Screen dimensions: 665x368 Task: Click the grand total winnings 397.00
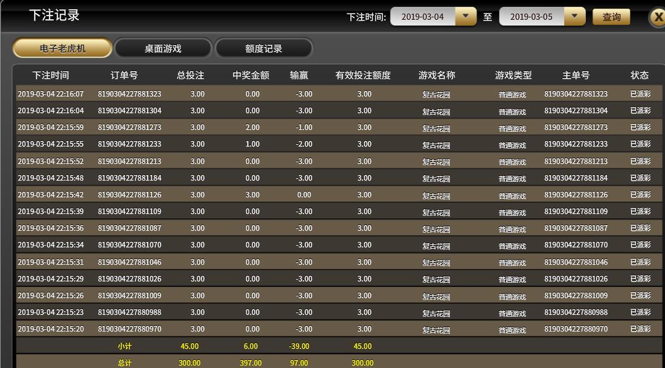pos(251,363)
